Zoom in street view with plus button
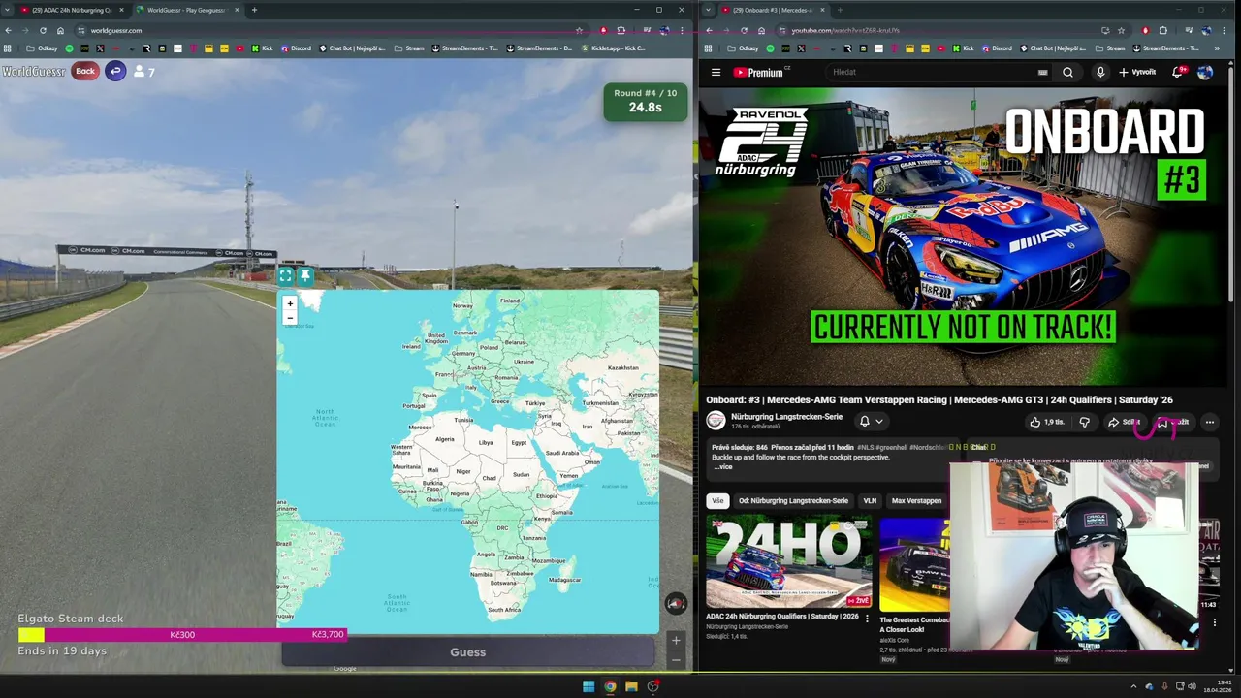The height and width of the screenshot is (698, 1241). pyautogui.click(x=676, y=640)
